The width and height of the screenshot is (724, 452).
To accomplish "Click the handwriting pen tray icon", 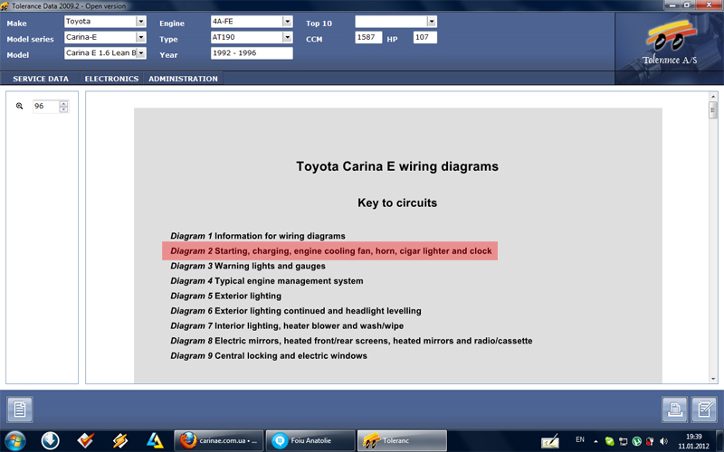I will click(x=550, y=441).
